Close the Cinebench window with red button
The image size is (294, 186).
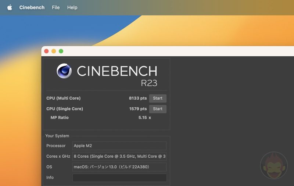46,51
